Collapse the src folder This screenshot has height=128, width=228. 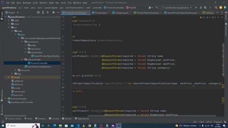[9, 27]
